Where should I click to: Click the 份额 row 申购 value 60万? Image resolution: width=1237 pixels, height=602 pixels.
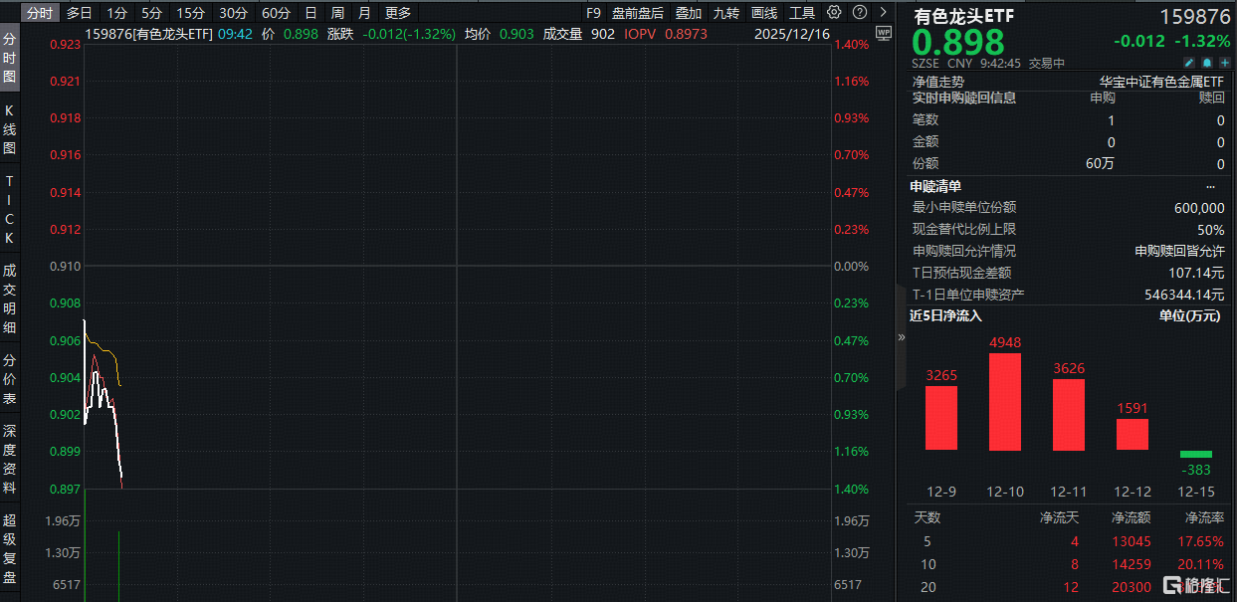click(1101, 163)
